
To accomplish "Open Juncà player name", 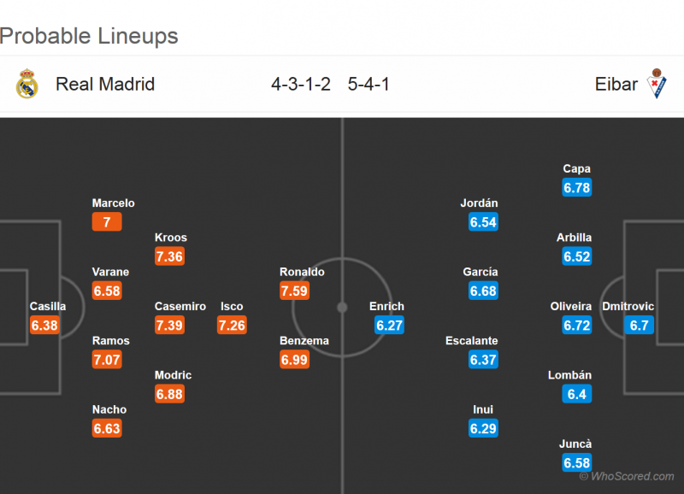I will 577,444.
